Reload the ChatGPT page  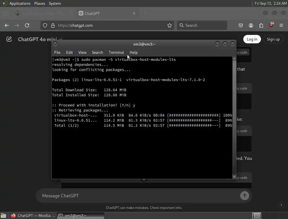pyautogui.click(x=27, y=25)
